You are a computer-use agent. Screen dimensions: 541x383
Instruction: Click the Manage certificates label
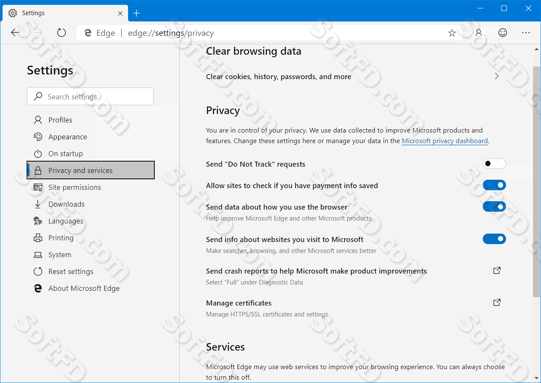tap(239, 303)
